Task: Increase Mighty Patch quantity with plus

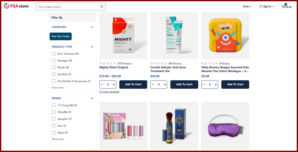Action: [x=114, y=84]
